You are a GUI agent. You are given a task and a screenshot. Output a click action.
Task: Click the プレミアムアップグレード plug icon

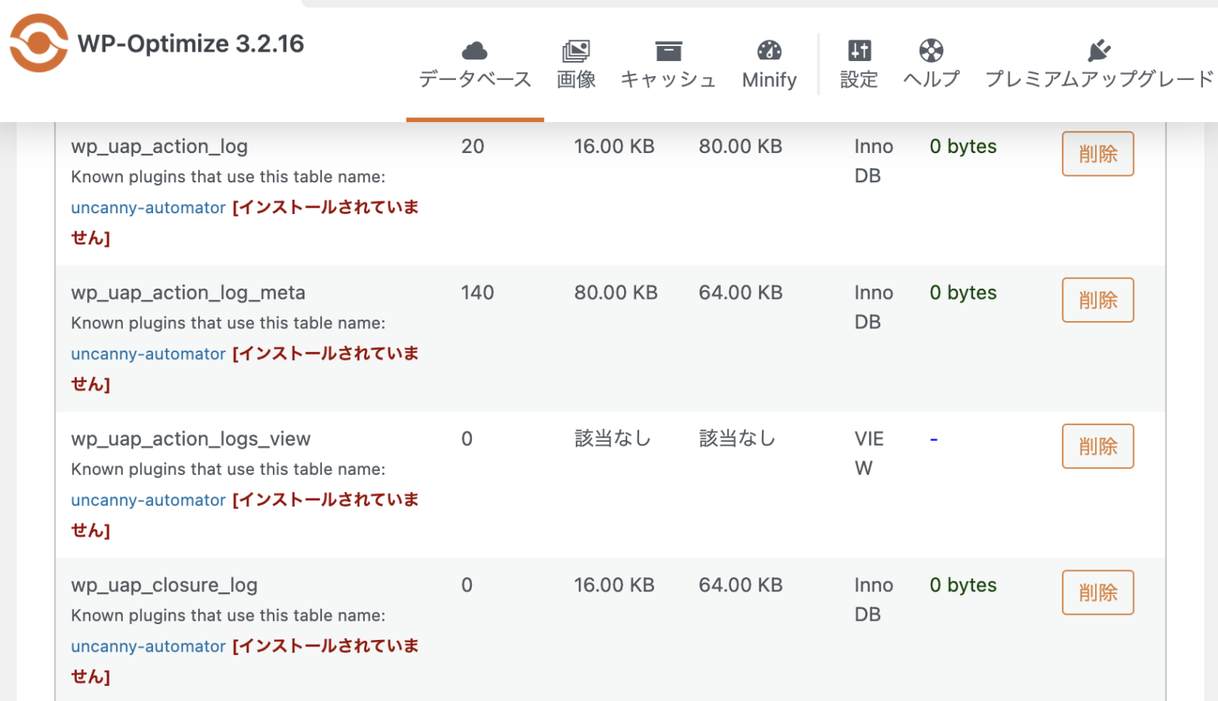coord(1101,48)
